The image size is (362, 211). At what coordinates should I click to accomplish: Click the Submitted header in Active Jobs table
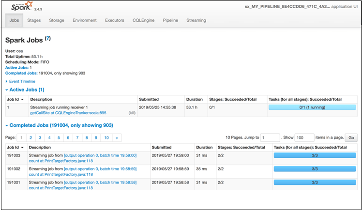pos(149,100)
